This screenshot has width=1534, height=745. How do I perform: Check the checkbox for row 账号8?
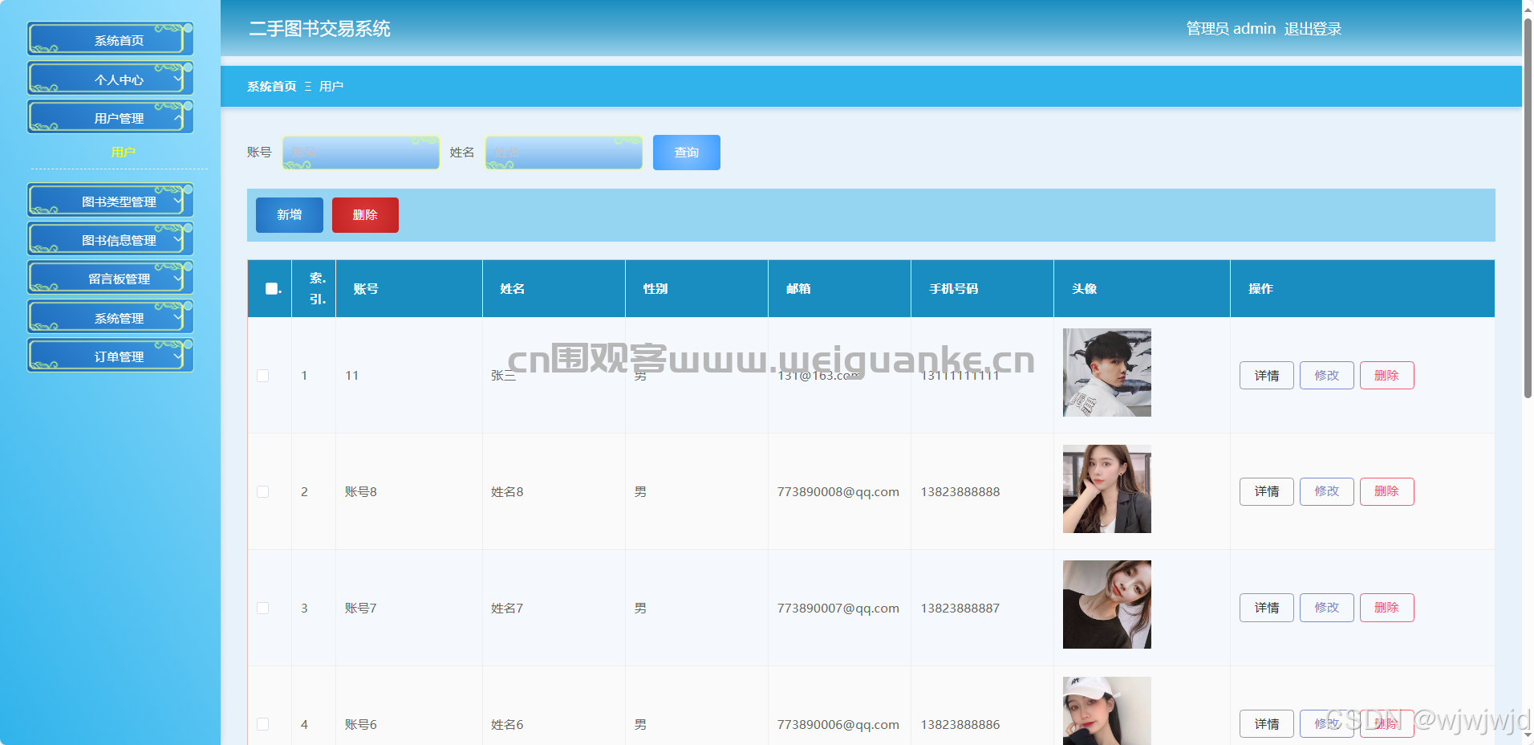[x=262, y=492]
